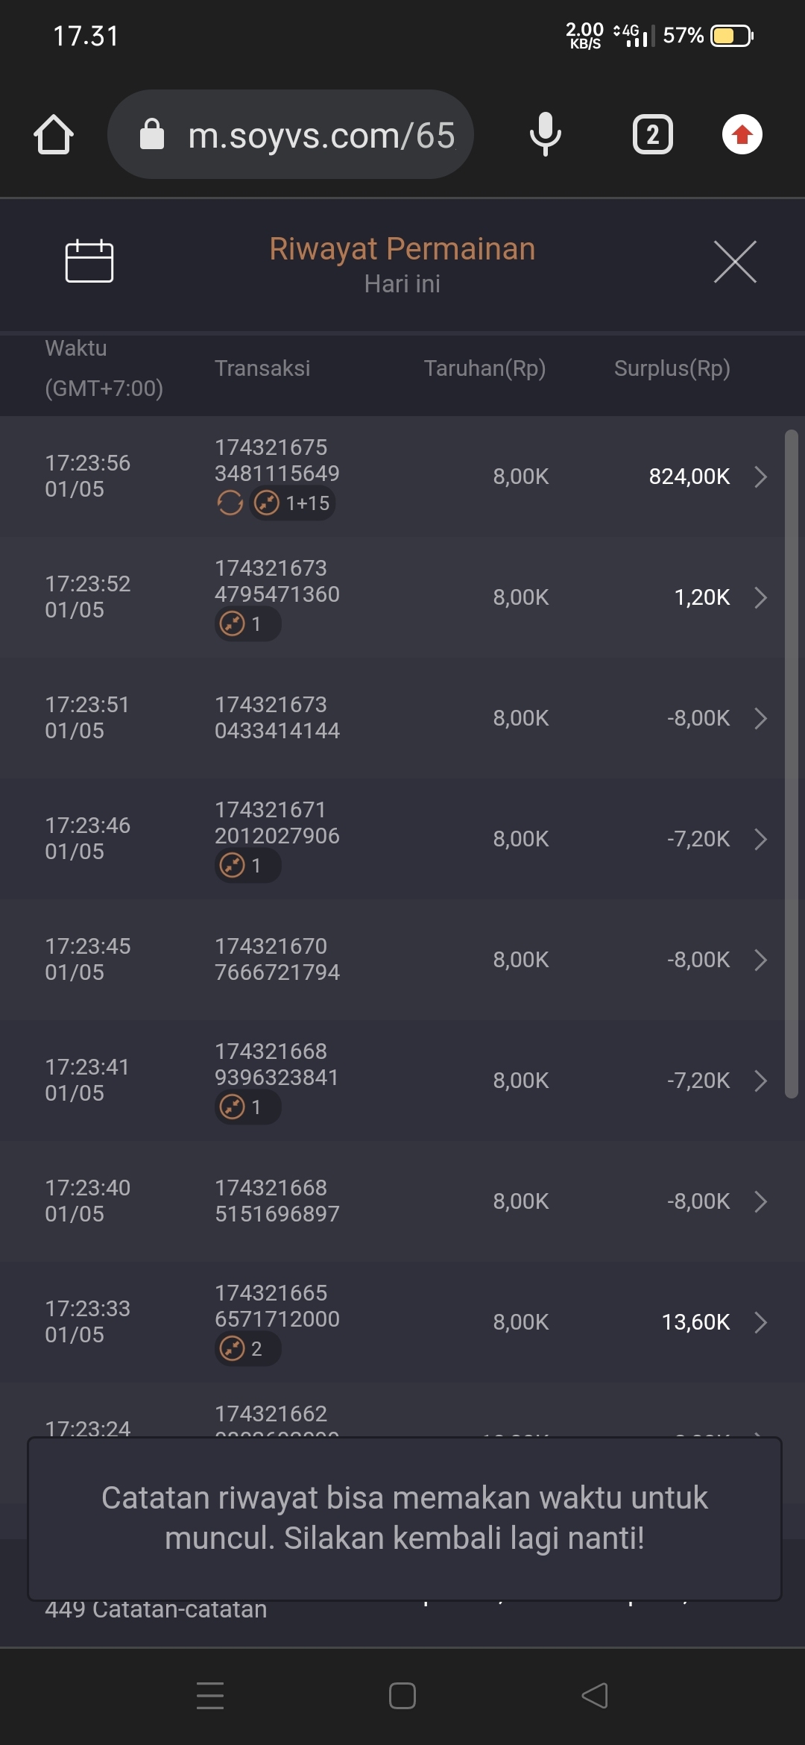This screenshot has height=1745, width=805.
Task: Tap the red upload arrow icon
Action: point(742,135)
